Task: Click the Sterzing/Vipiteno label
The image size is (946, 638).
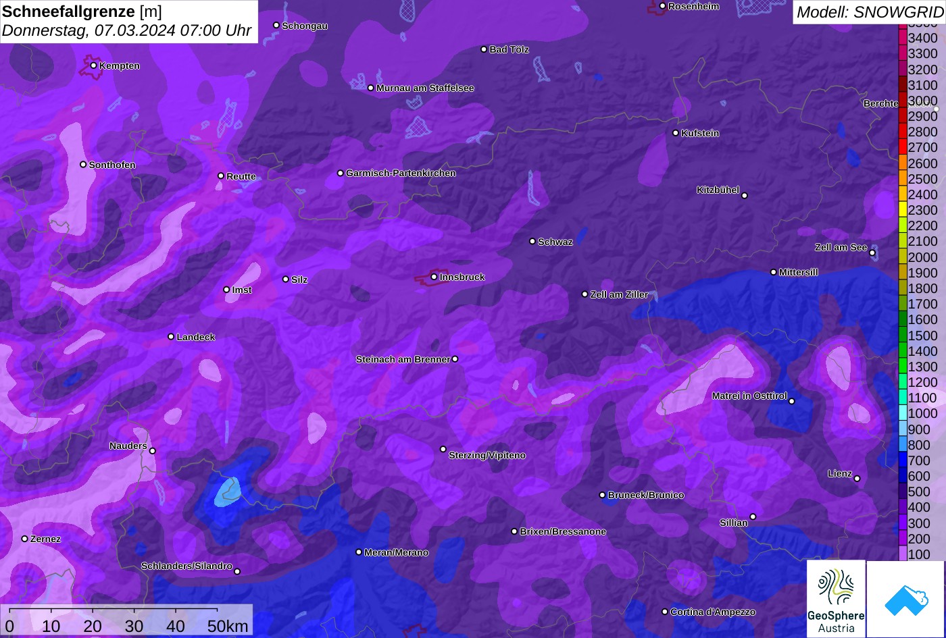Action: click(487, 456)
